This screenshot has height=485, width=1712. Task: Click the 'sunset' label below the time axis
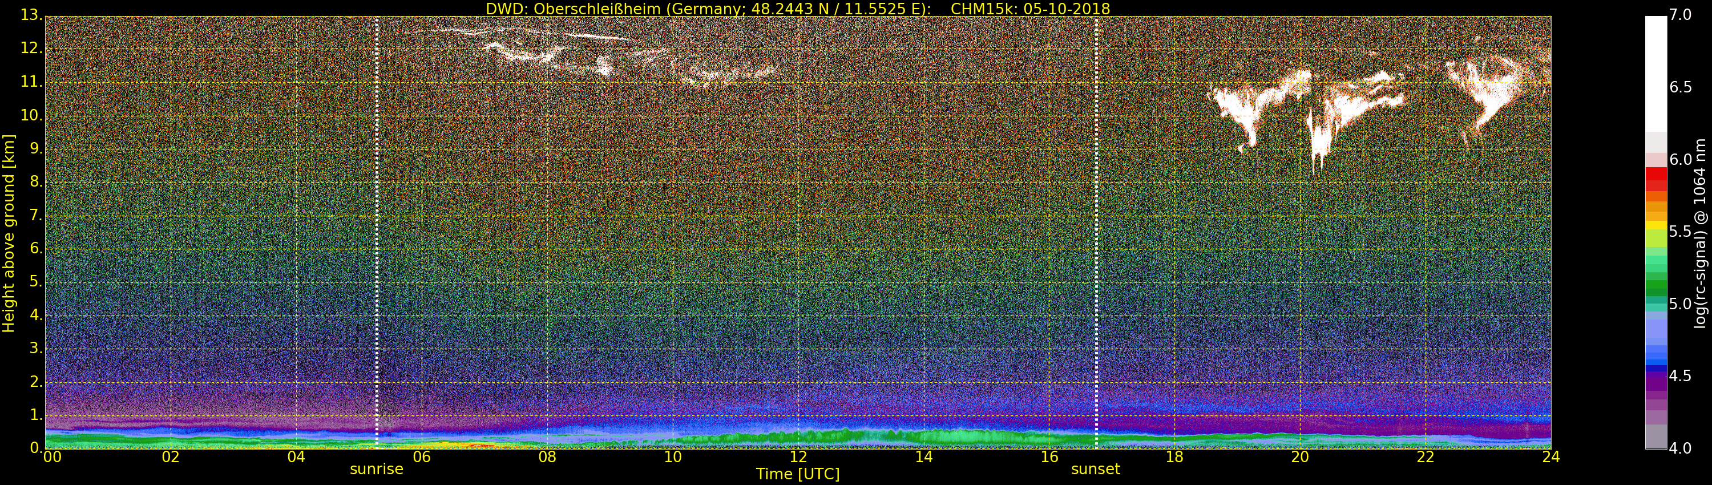pos(1095,469)
